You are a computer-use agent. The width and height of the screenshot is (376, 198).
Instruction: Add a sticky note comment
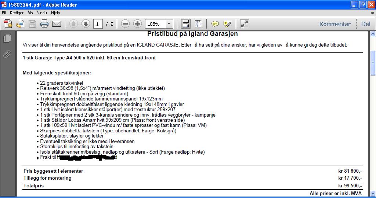click(x=215, y=24)
